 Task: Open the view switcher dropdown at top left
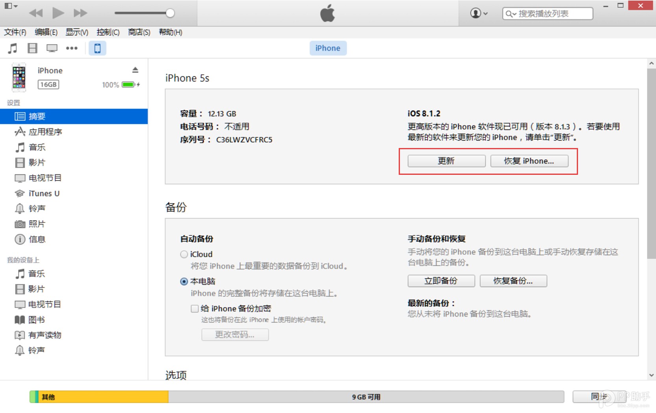point(11,6)
